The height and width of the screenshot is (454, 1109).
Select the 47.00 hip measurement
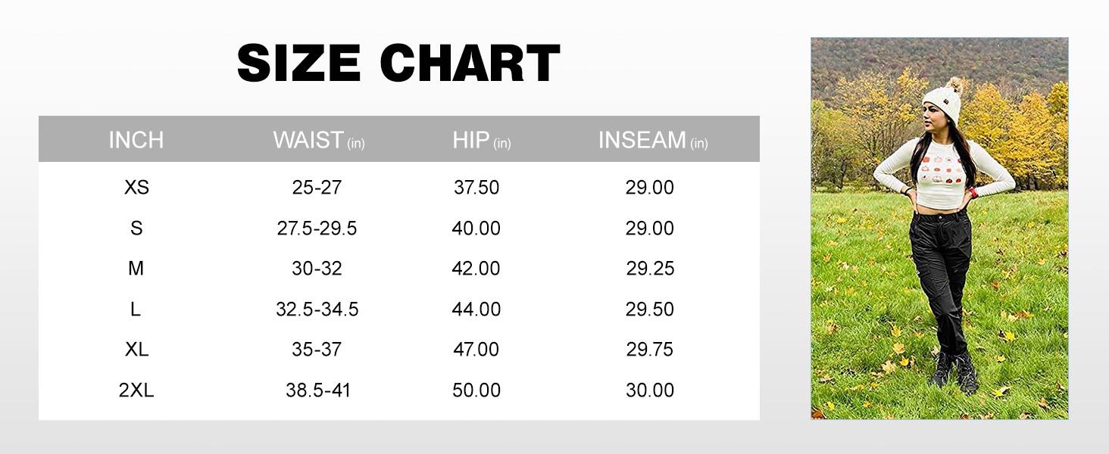pyautogui.click(x=476, y=350)
